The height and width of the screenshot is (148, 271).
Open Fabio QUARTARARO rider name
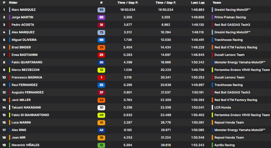click(x=27, y=62)
